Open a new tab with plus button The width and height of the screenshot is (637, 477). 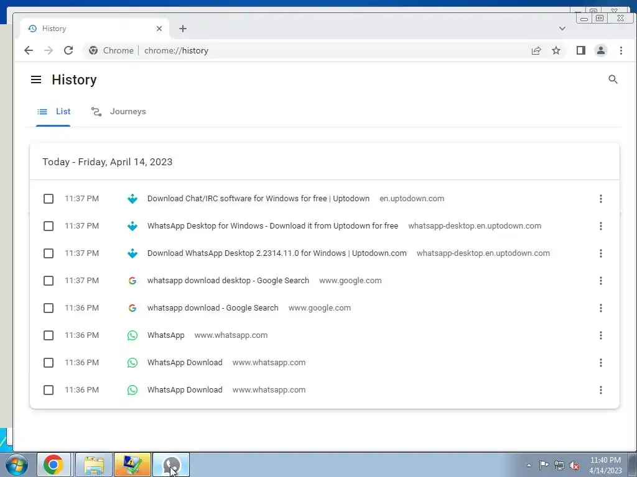183,29
